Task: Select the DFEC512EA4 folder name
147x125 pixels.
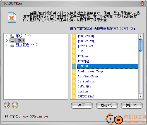Action: pyautogui.click(x=86, y=96)
